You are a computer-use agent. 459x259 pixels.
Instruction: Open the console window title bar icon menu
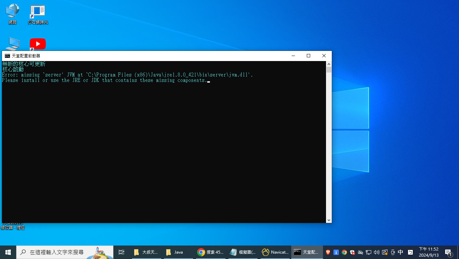pyautogui.click(x=7, y=56)
